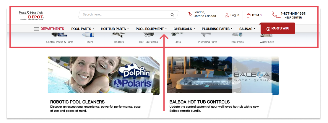328x123 pixels.
Task: Open the Plumbing Parts category below the menu
Action: pos(207,38)
